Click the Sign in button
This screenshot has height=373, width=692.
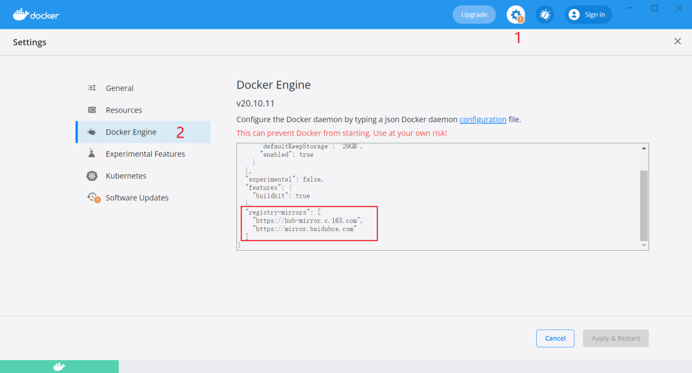(x=588, y=15)
